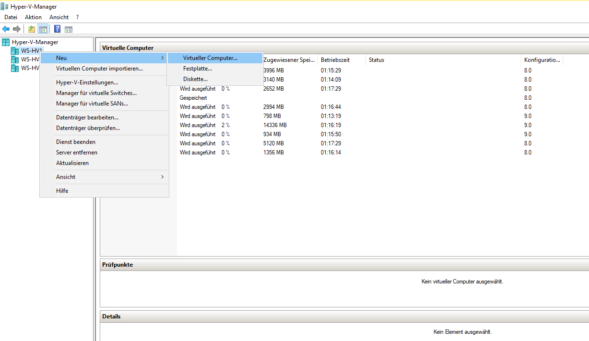Click the 1356 MB memory cell

(x=273, y=153)
